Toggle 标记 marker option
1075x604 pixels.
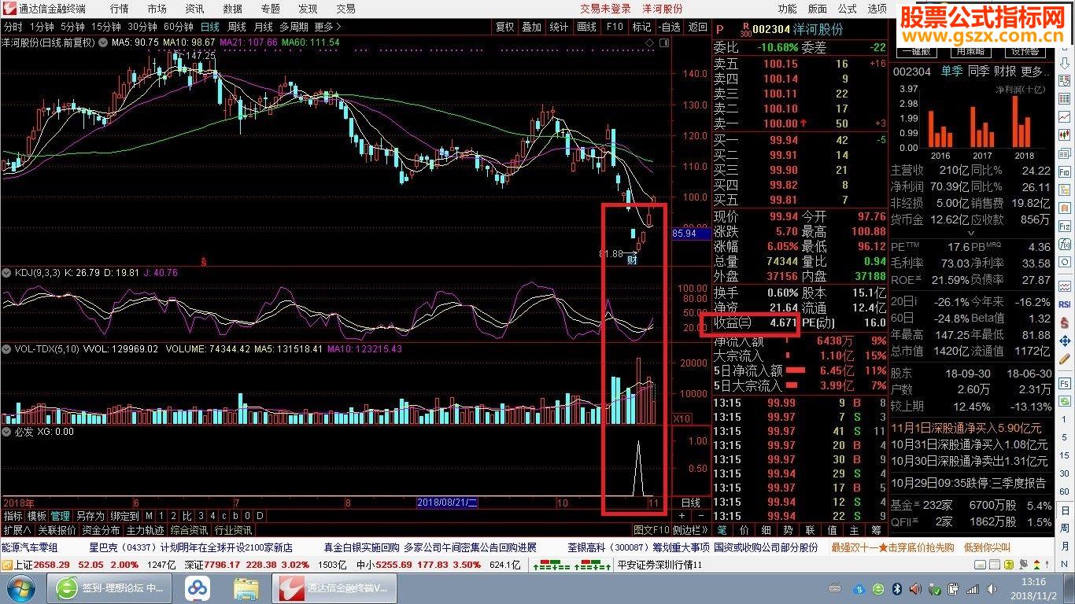coord(641,27)
